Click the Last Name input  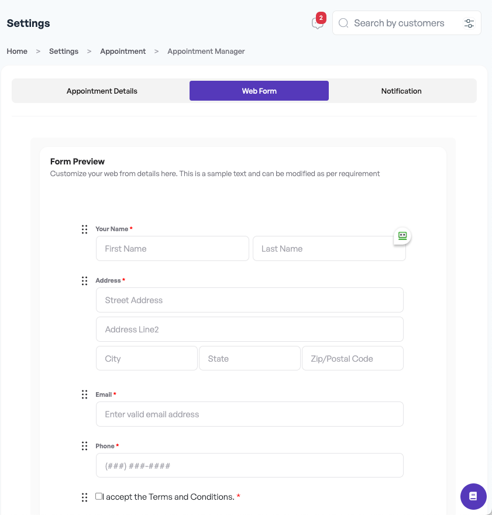pyautogui.click(x=329, y=249)
